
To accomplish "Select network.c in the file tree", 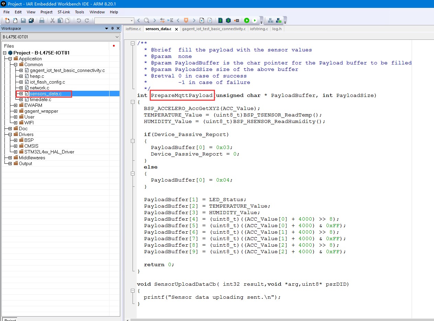I will tap(39, 88).
